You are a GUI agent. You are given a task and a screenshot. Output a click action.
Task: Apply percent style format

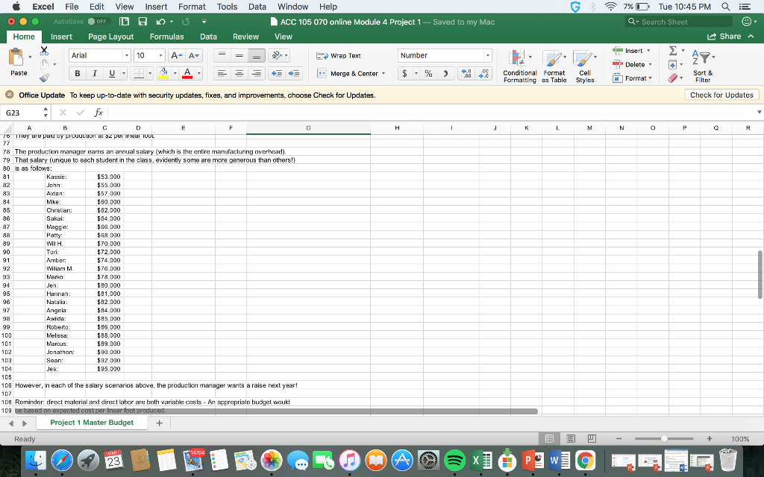[428, 74]
